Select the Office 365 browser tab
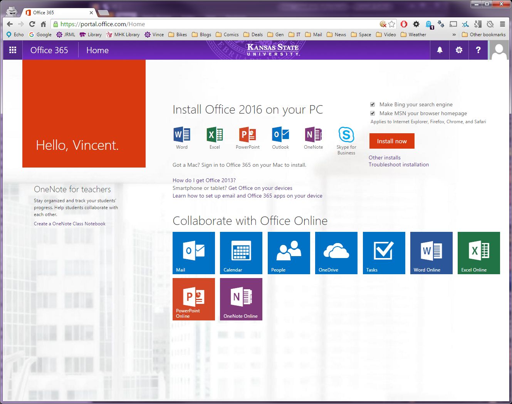The image size is (512, 404). click(58, 12)
